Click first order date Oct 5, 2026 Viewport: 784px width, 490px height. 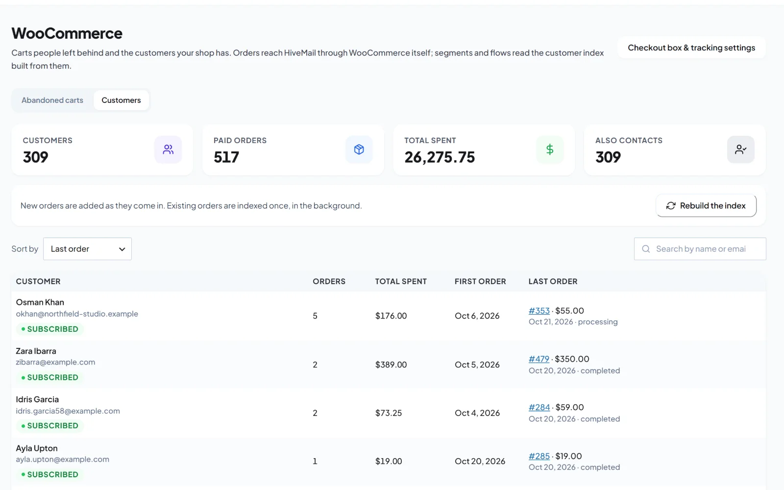(477, 365)
